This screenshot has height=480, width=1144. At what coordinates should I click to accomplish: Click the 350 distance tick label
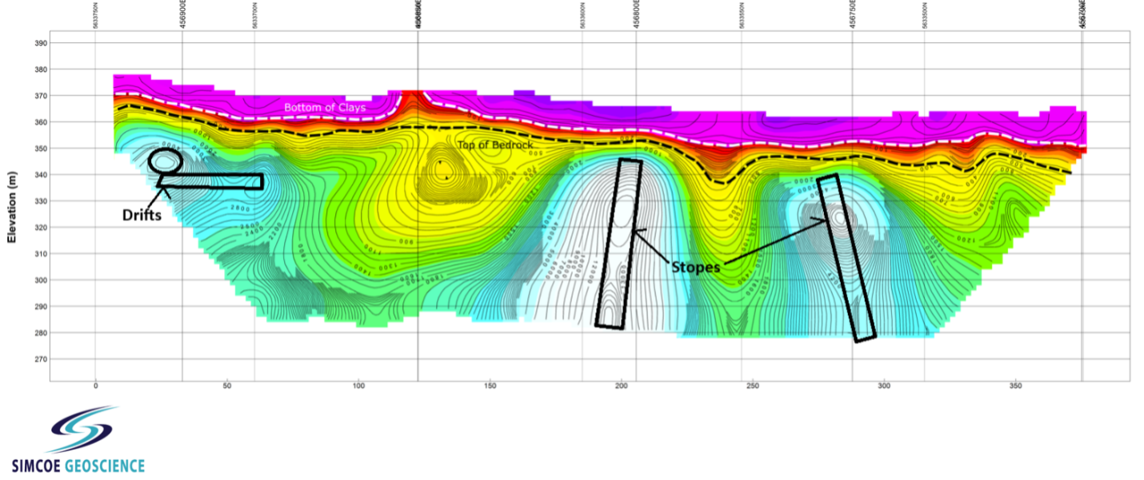[1015, 386]
